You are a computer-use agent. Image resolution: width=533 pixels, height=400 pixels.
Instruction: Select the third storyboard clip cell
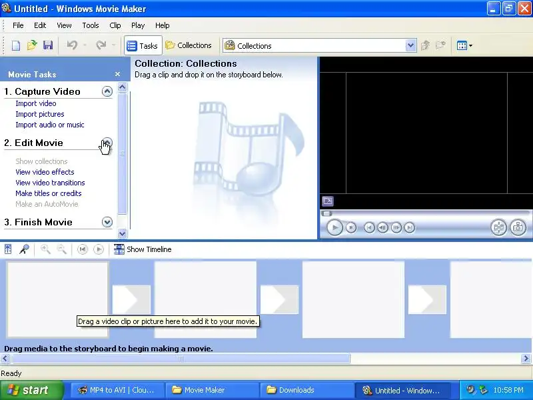point(353,299)
